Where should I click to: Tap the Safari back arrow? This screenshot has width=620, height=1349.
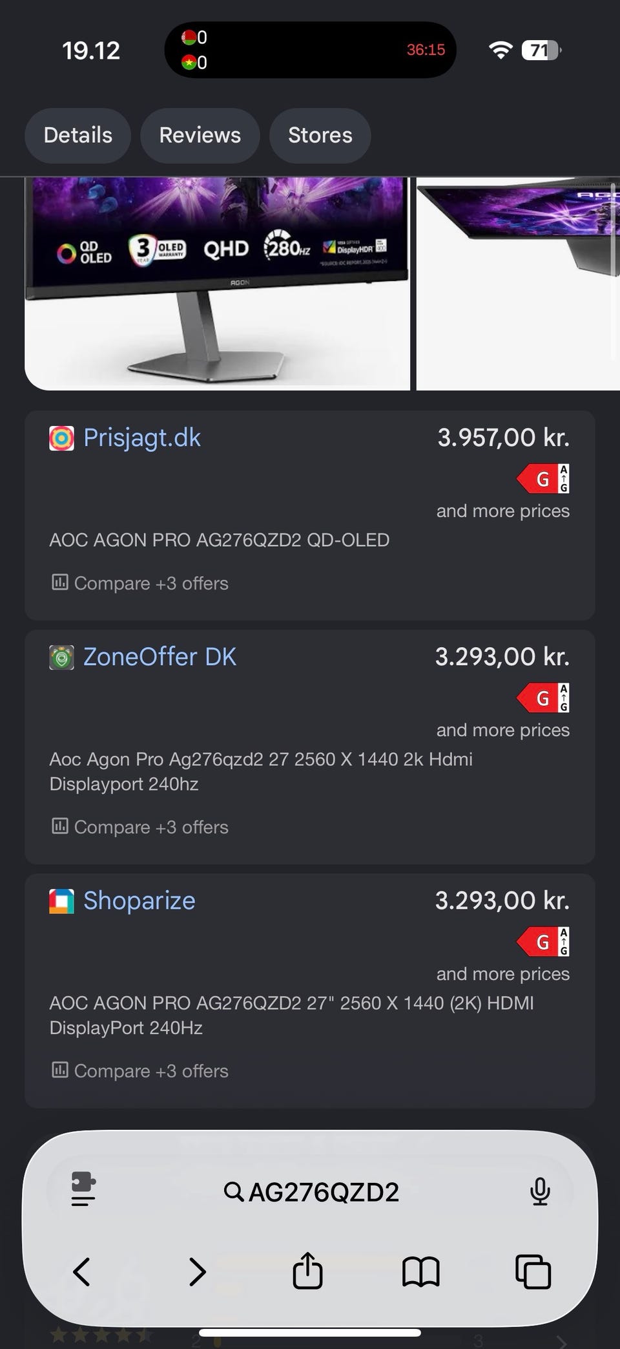click(81, 1271)
